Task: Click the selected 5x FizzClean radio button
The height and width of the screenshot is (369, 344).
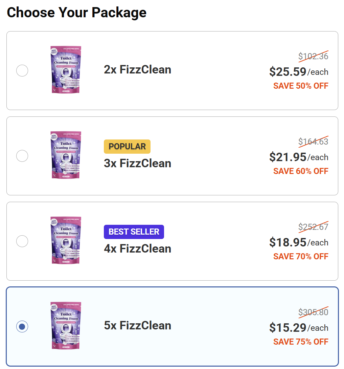Action: click(x=22, y=326)
